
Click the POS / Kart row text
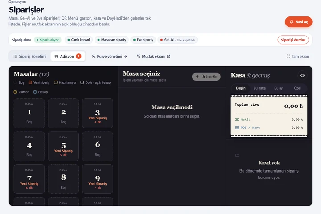tap(250, 128)
